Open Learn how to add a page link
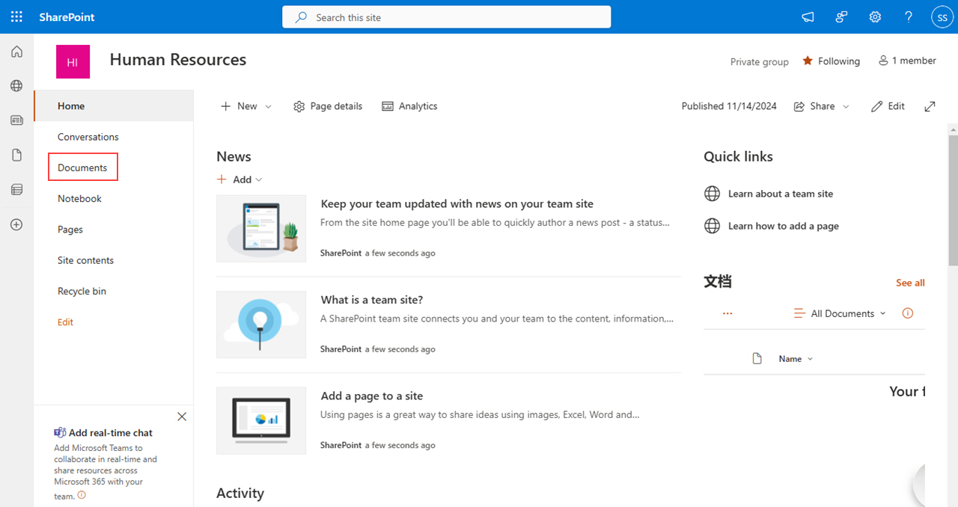 pyautogui.click(x=784, y=226)
